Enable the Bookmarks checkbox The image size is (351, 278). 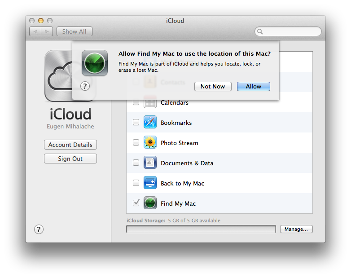(136, 122)
